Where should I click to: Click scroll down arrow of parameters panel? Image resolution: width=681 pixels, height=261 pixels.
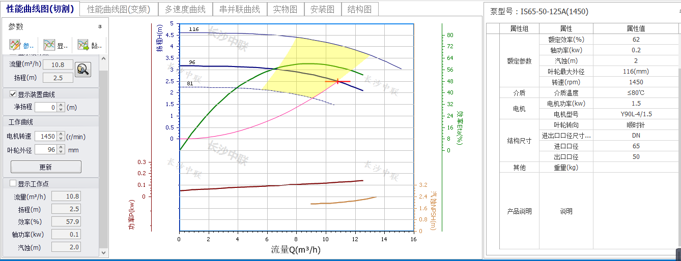(104, 252)
